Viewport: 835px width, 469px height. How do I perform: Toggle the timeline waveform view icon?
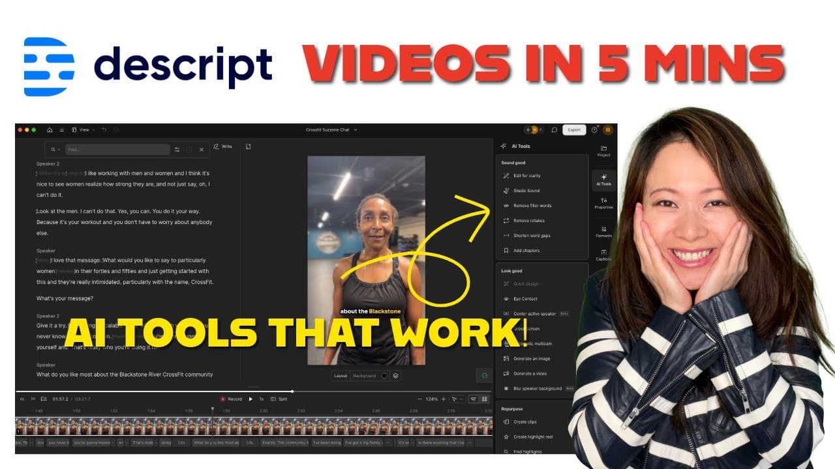point(474,399)
